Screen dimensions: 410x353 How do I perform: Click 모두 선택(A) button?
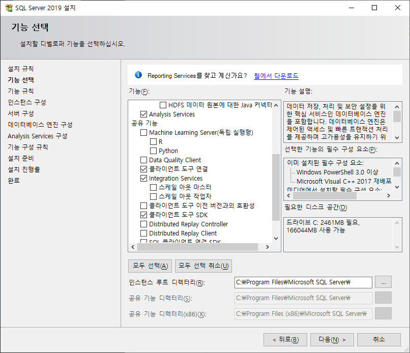pos(150,266)
